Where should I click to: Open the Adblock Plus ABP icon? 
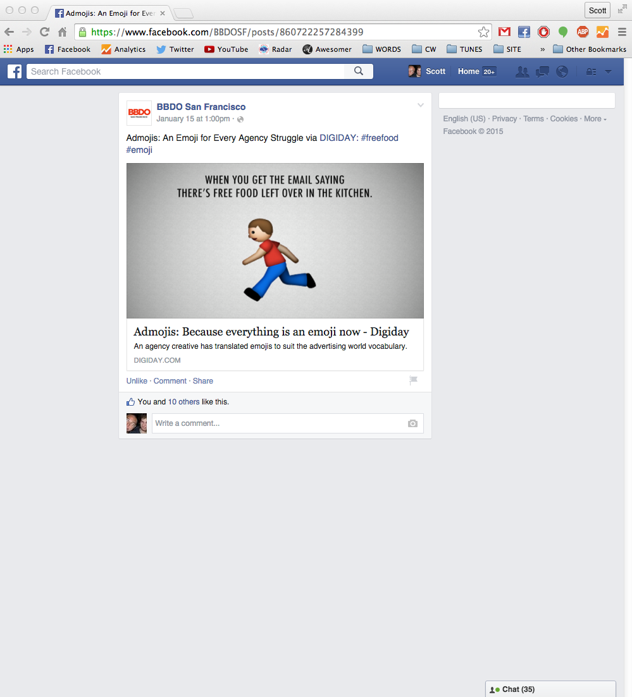[x=583, y=32]
